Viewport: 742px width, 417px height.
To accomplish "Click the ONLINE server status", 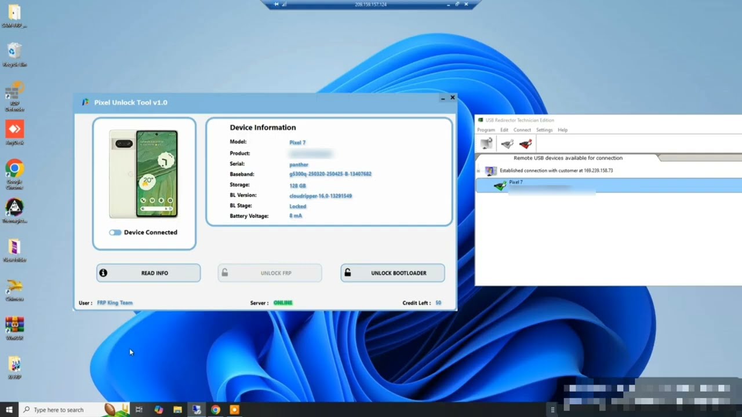I will pyautogui.click(x=283, y=303).
